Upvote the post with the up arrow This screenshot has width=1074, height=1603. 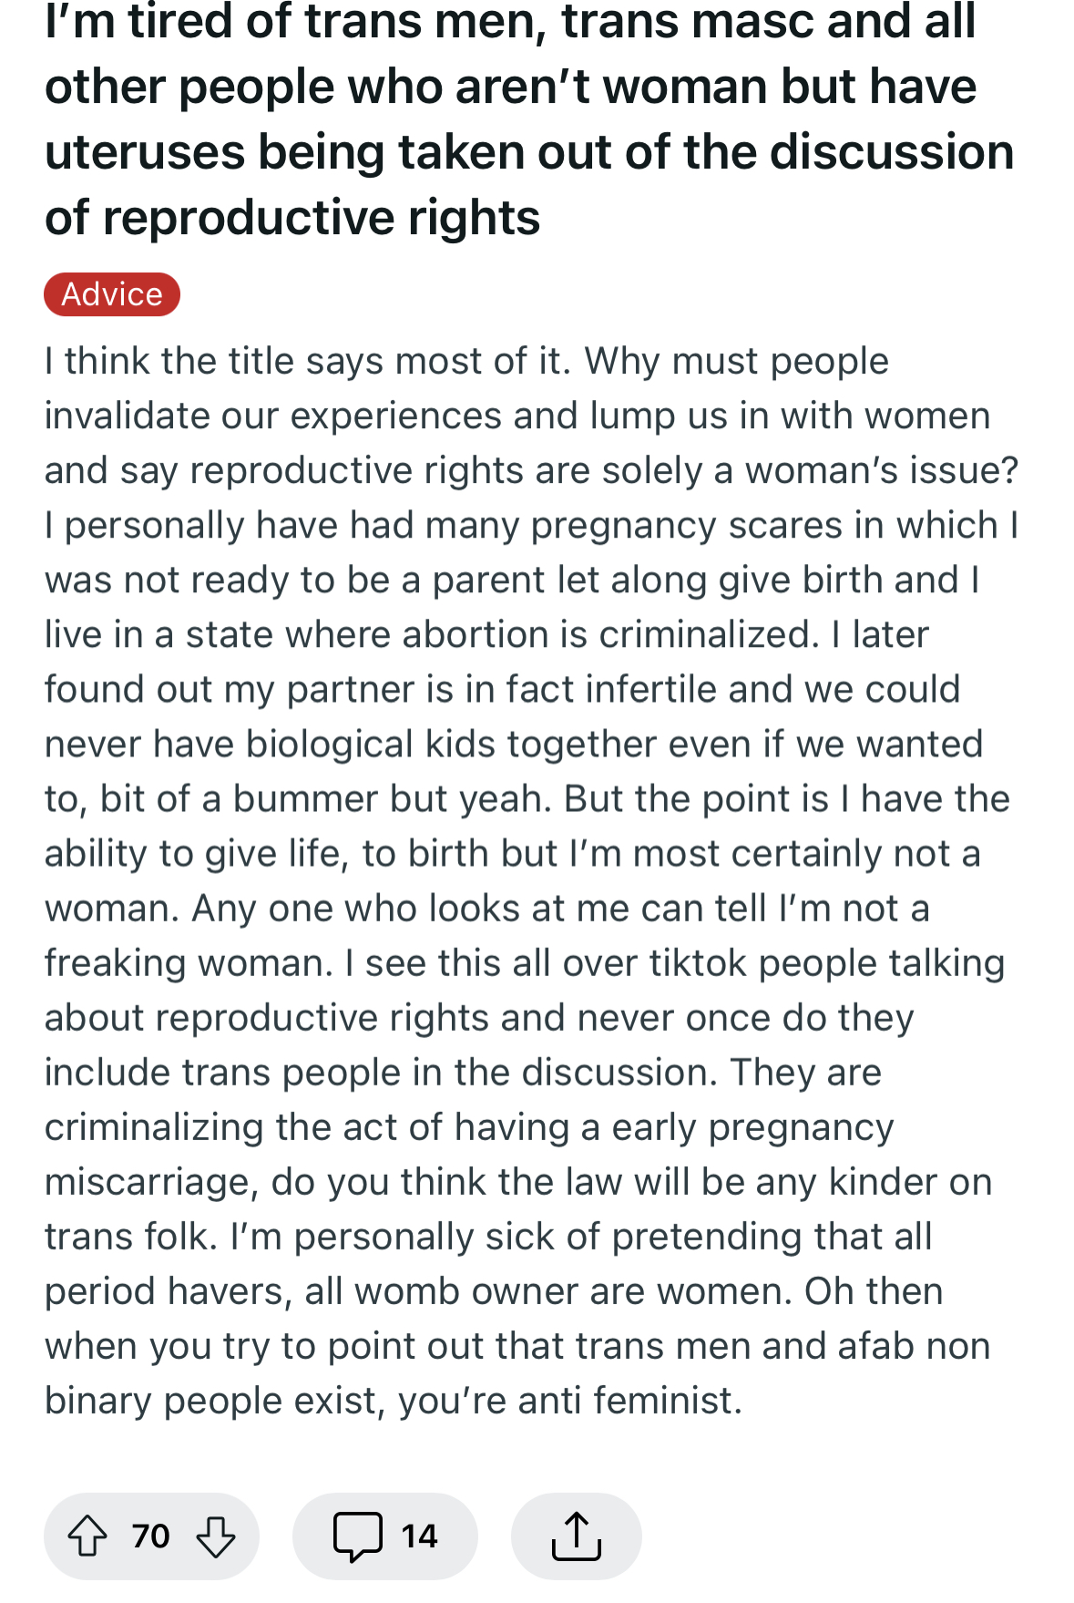tap(87, 1536)
